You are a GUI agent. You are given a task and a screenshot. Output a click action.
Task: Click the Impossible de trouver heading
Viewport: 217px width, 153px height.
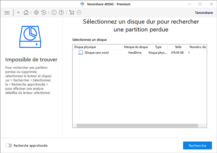pyautogui.click(x=31, y=60)
